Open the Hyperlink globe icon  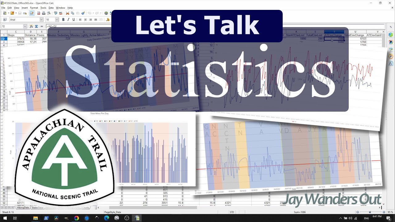(106, 13)
